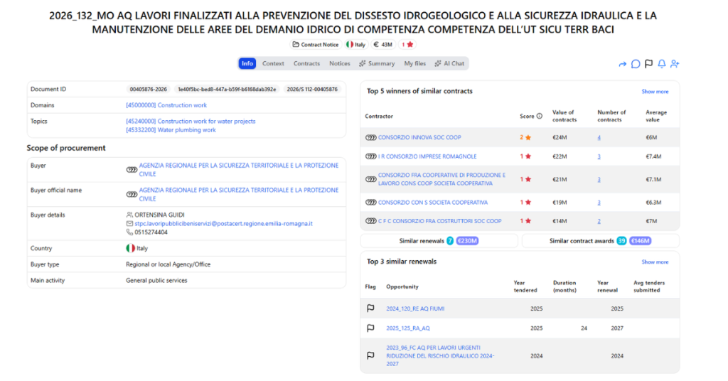Click the 2 star score for CONSORZIO INNOVA

tap(525, 137)
